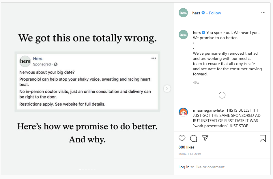273x179 pixels.
Task: Visit the missmeganwhite username link
Action: click(x=208, y=110)
